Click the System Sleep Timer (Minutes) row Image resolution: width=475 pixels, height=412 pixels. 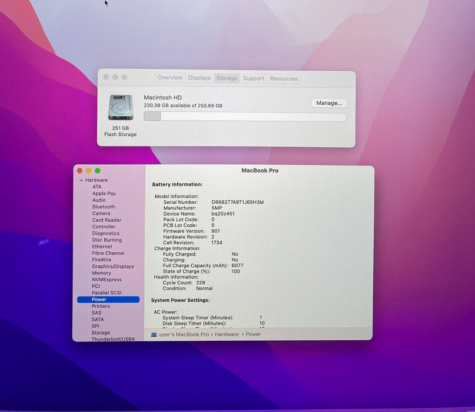point(212,318)
